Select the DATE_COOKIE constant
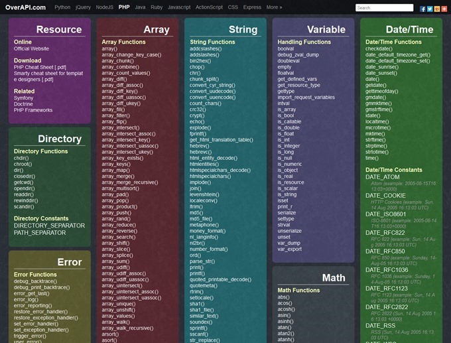 [386, 196]
